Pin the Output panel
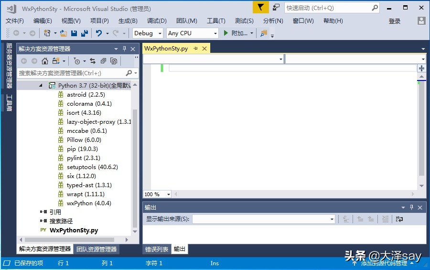This screenshot has height=270, width=430. (411, 208)
